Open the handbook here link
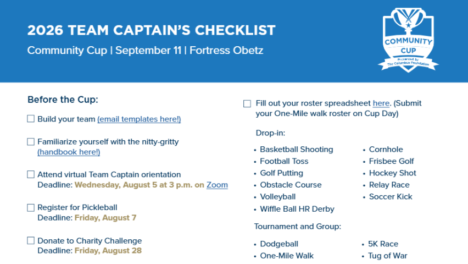The width and height of the screenshot is (468, 264). 69,152
